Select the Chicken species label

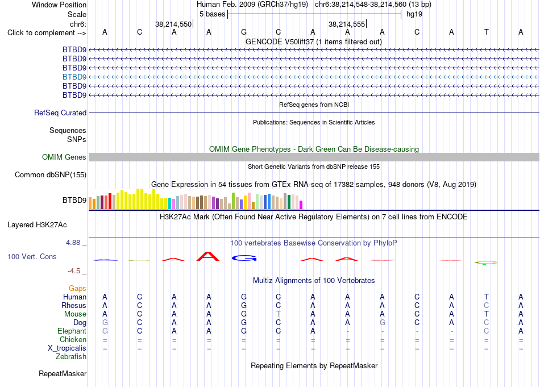[73, 339]
